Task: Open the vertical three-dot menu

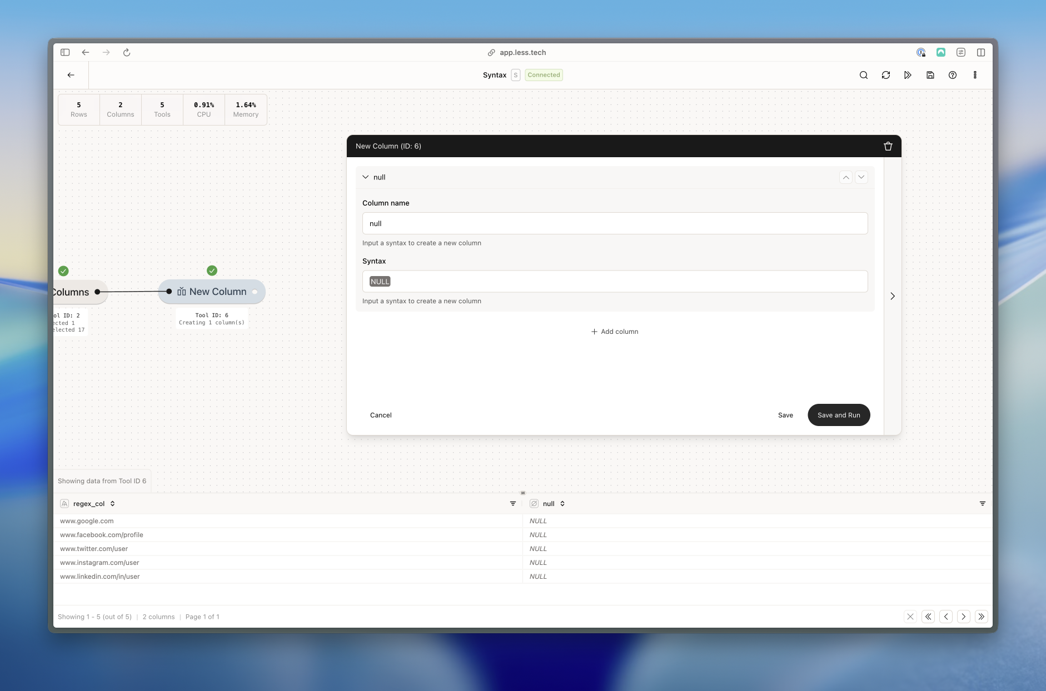Action: [x=975, y=75]
